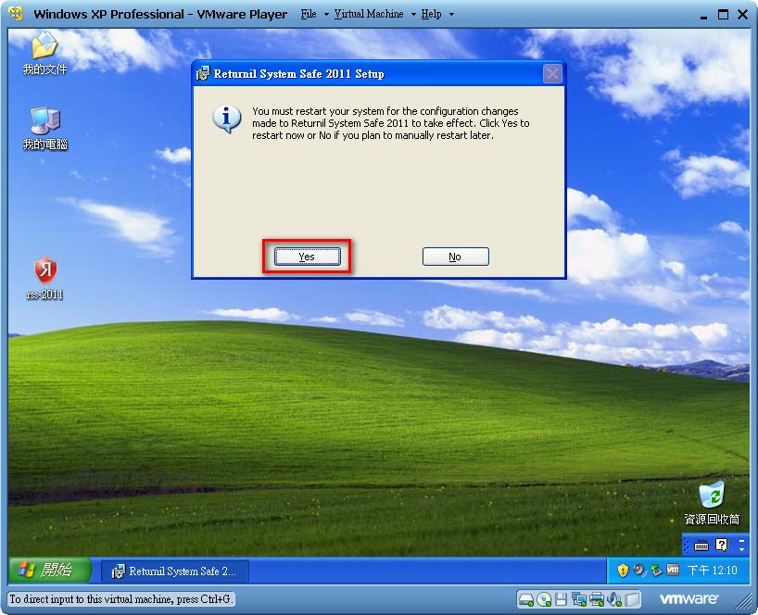Click the VMware printer device icon
Image resolution: width=758 pixels, height=615 pixels.
597,600
